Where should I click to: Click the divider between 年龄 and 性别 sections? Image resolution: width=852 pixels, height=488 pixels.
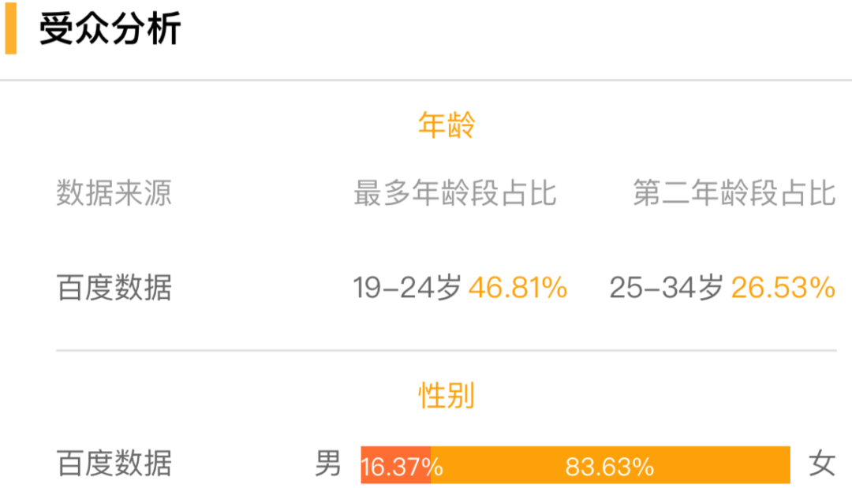pos(446,351)
